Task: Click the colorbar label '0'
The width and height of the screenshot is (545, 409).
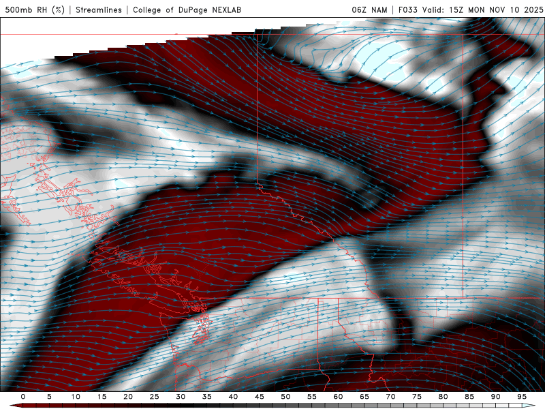Action: (x=23, y=397)
